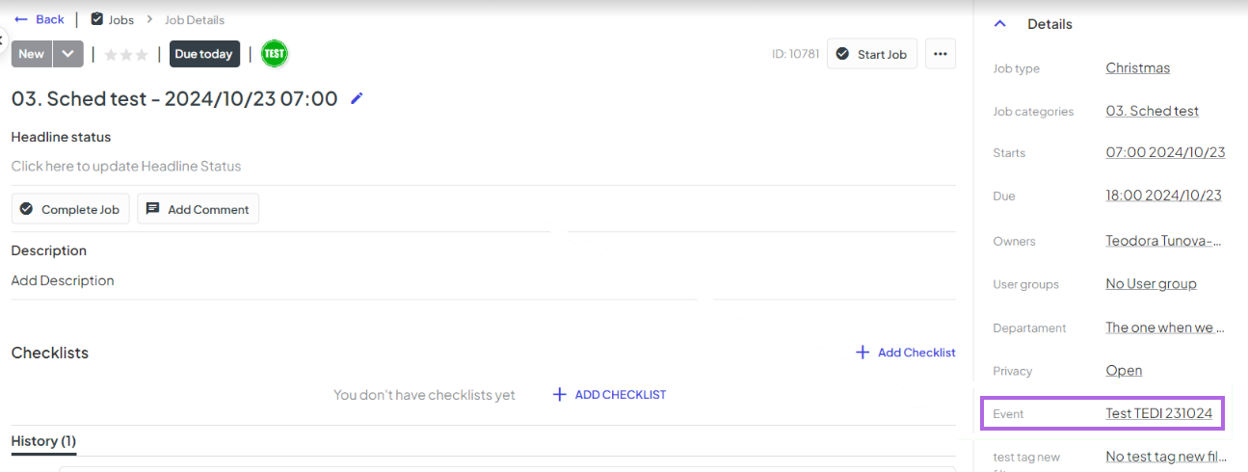The width and height of the screenshot is (1248, 472).
Task: Click the plus icon beside ADD CHECKLIST
Action: pos(559,394)
